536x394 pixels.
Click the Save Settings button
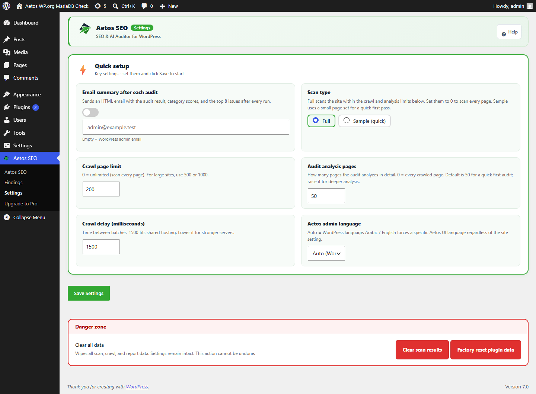coord(89,293)
